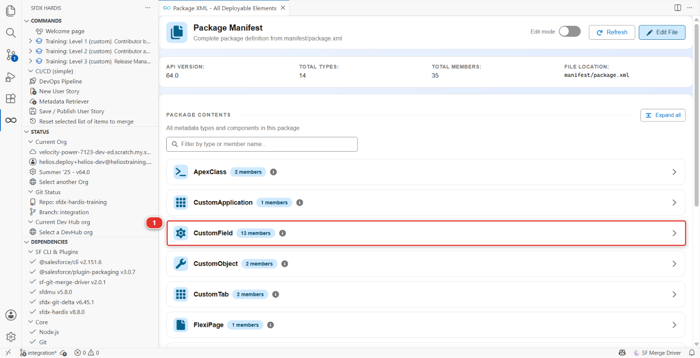700x358 pixels.
Task: Click the Expand all button
Action: [663, 115]
